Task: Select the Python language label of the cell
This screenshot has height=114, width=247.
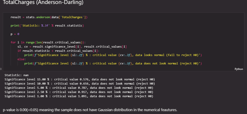Action: pyautogui.click(x=239, y=69)
